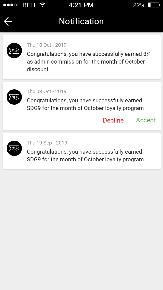Decline the loyalty program notification
This screenshot has width=163, height=290.
[113, 120]
